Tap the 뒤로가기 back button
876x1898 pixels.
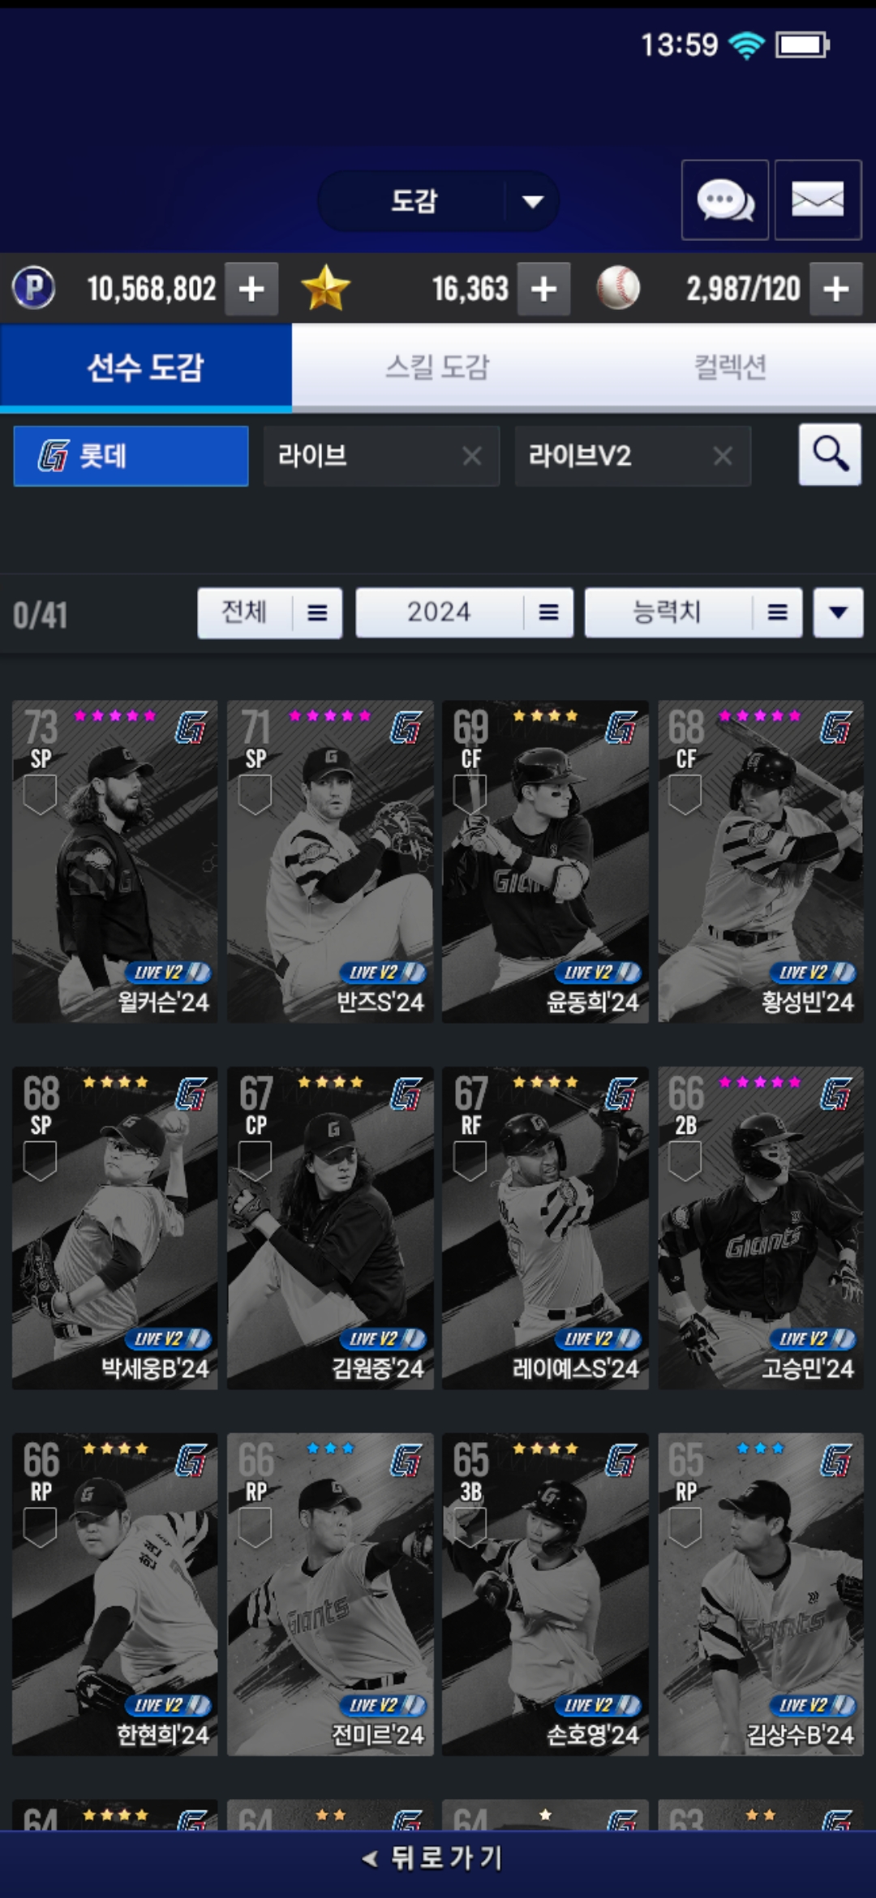point(434,1858)
